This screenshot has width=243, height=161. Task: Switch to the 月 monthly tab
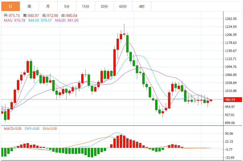point(48,6)
